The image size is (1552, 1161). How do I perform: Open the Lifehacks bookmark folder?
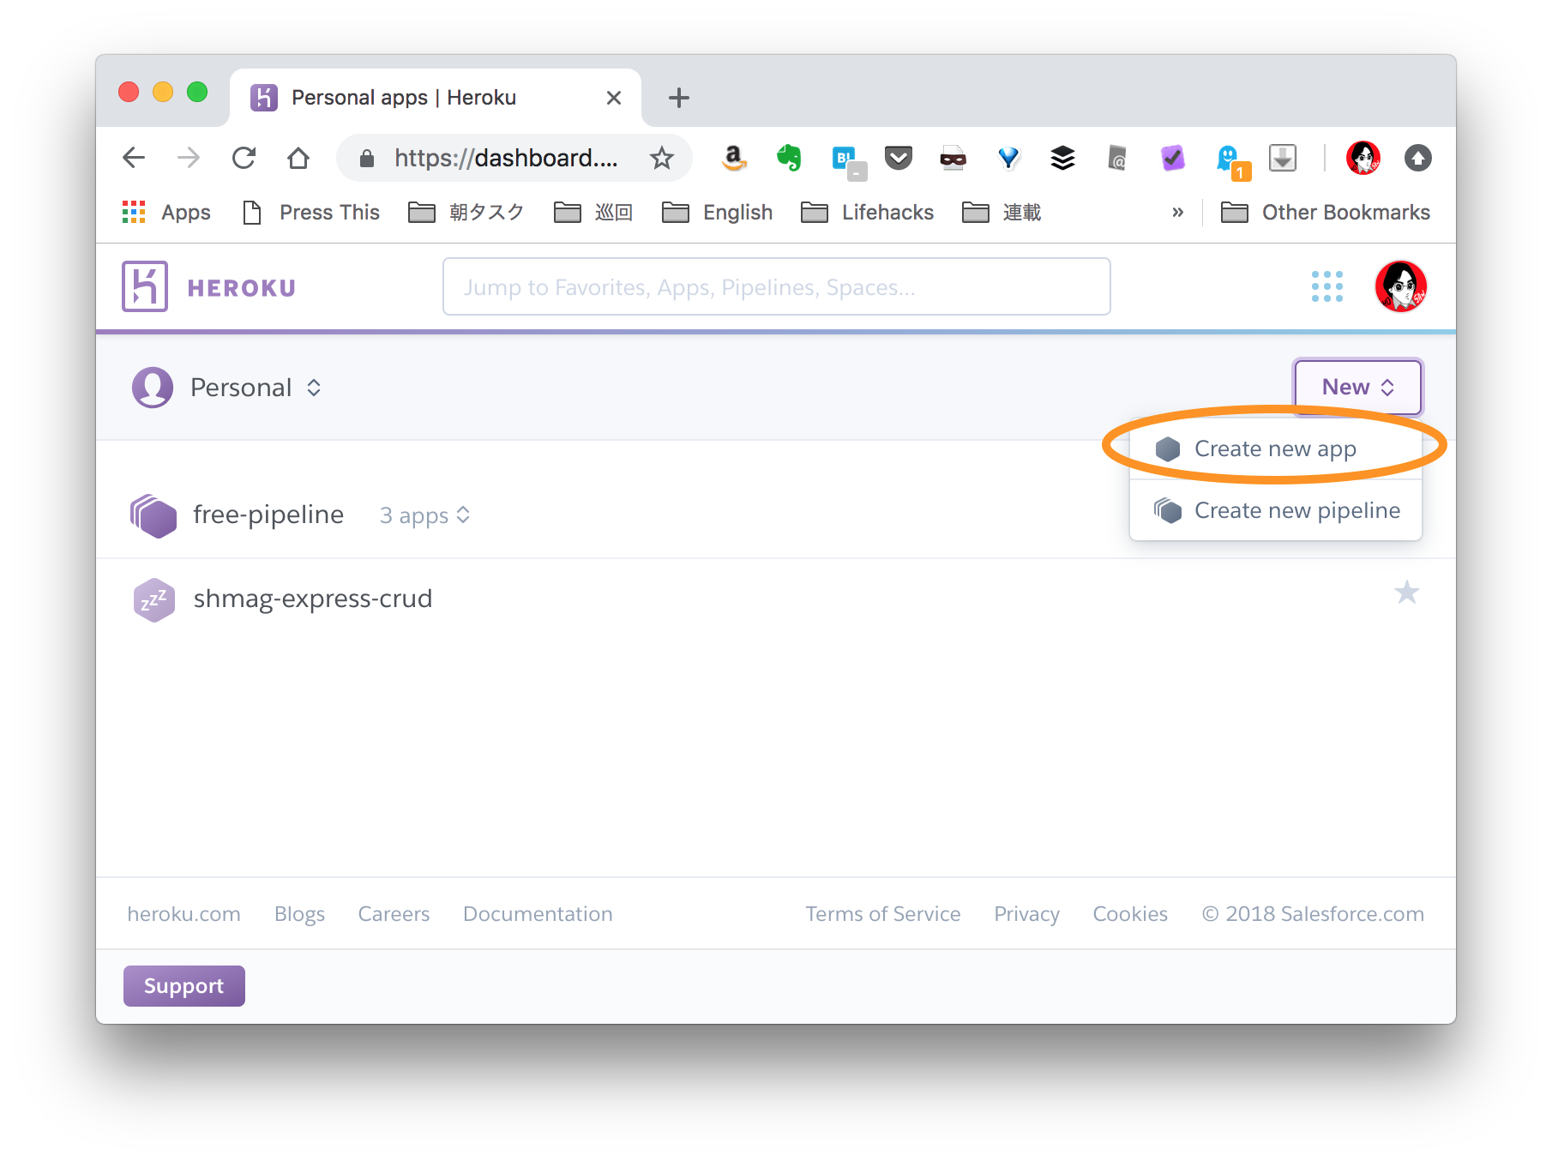tap(867, 212)
